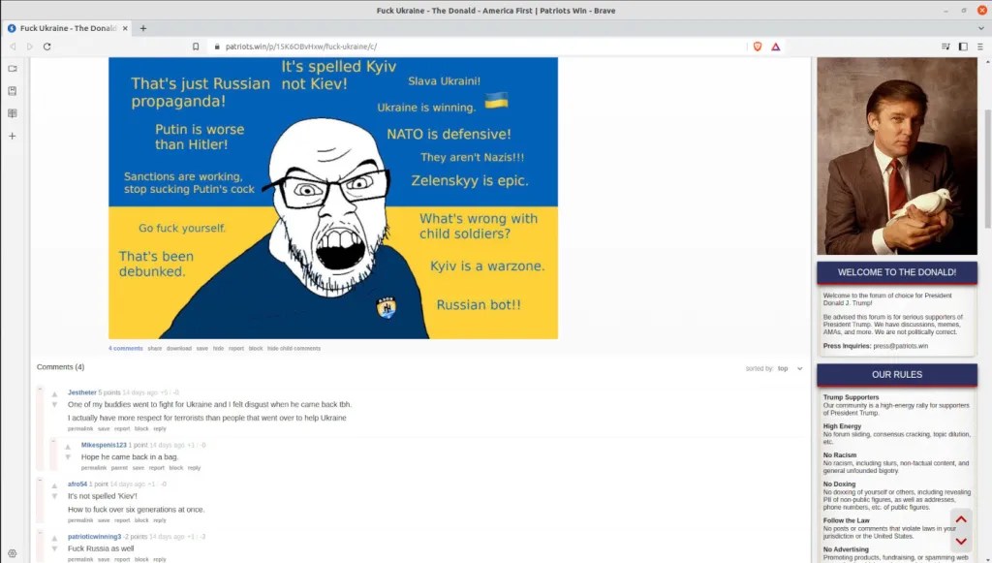Click the "4 comments" link under the image
The width and height of the screenshot is (992, 563).
pyautogui.click(x=125, y=348)
